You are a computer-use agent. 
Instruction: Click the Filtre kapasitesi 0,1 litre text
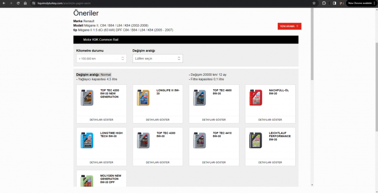[206, 79]
